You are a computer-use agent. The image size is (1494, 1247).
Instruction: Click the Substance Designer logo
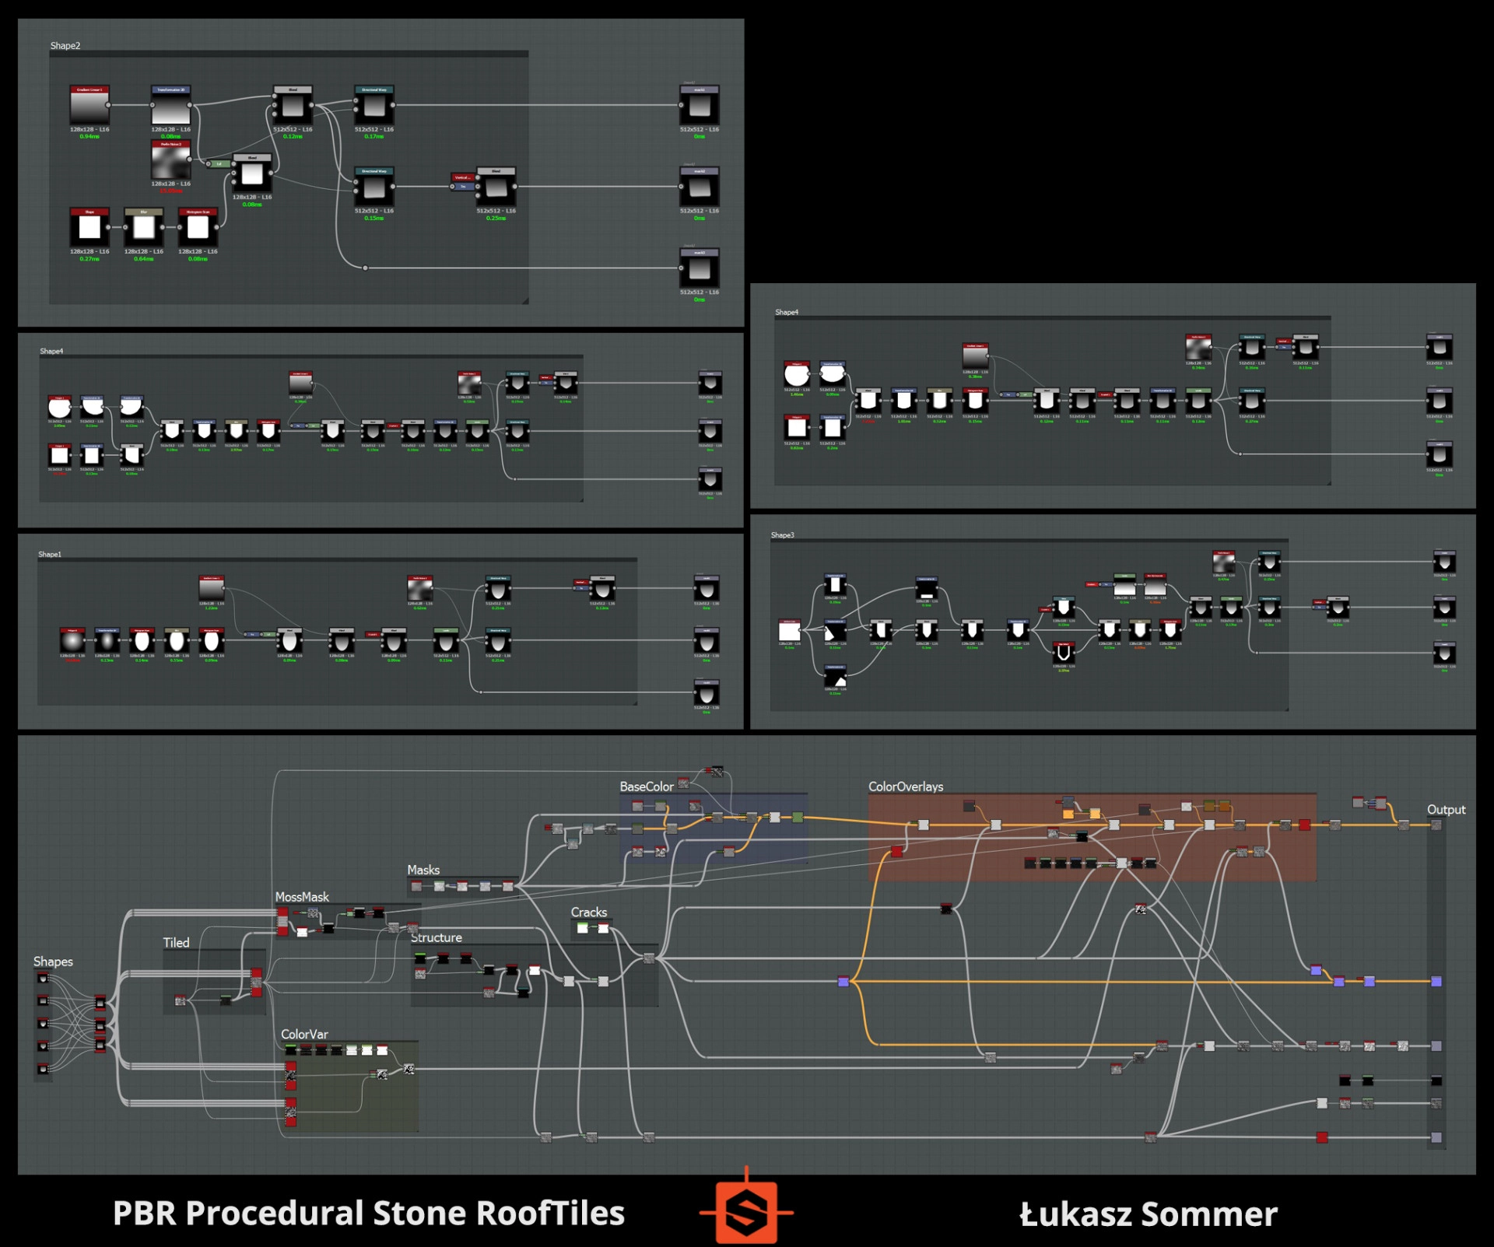point(746,1212)
